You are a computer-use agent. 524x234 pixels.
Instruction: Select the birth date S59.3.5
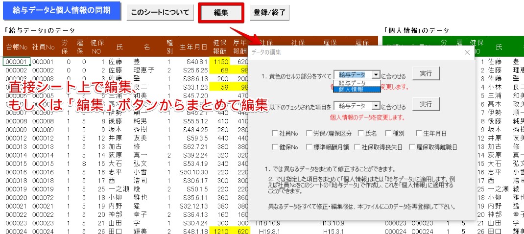197,138
